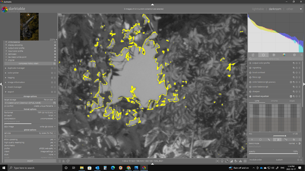Image resolution: width=305 pixels, height=171 pixels.
Task: Turn off blending with the X icon
Action: point(252,140)
